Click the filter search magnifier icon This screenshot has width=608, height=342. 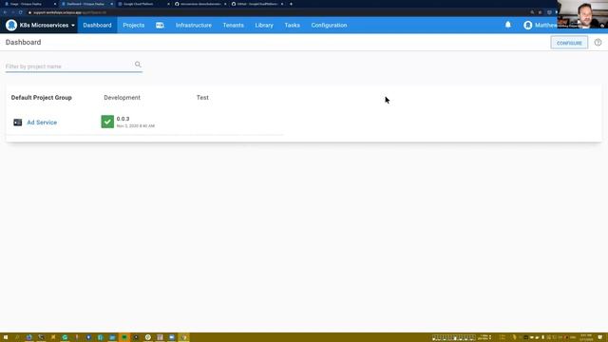(x=138, y=65)
